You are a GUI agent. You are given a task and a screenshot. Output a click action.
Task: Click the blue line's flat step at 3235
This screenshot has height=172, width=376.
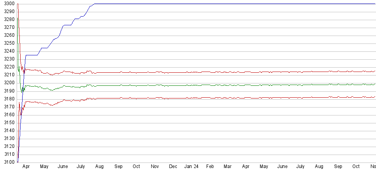32,55
